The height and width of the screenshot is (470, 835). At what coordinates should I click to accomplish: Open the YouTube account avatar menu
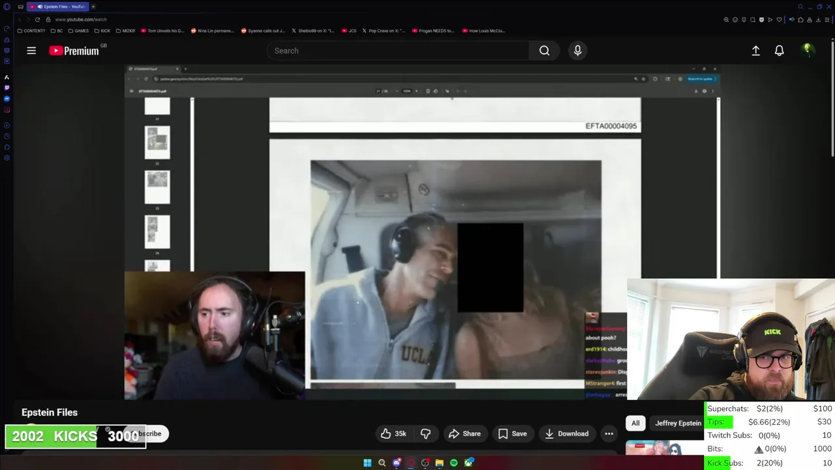click(x=808, y=50)
